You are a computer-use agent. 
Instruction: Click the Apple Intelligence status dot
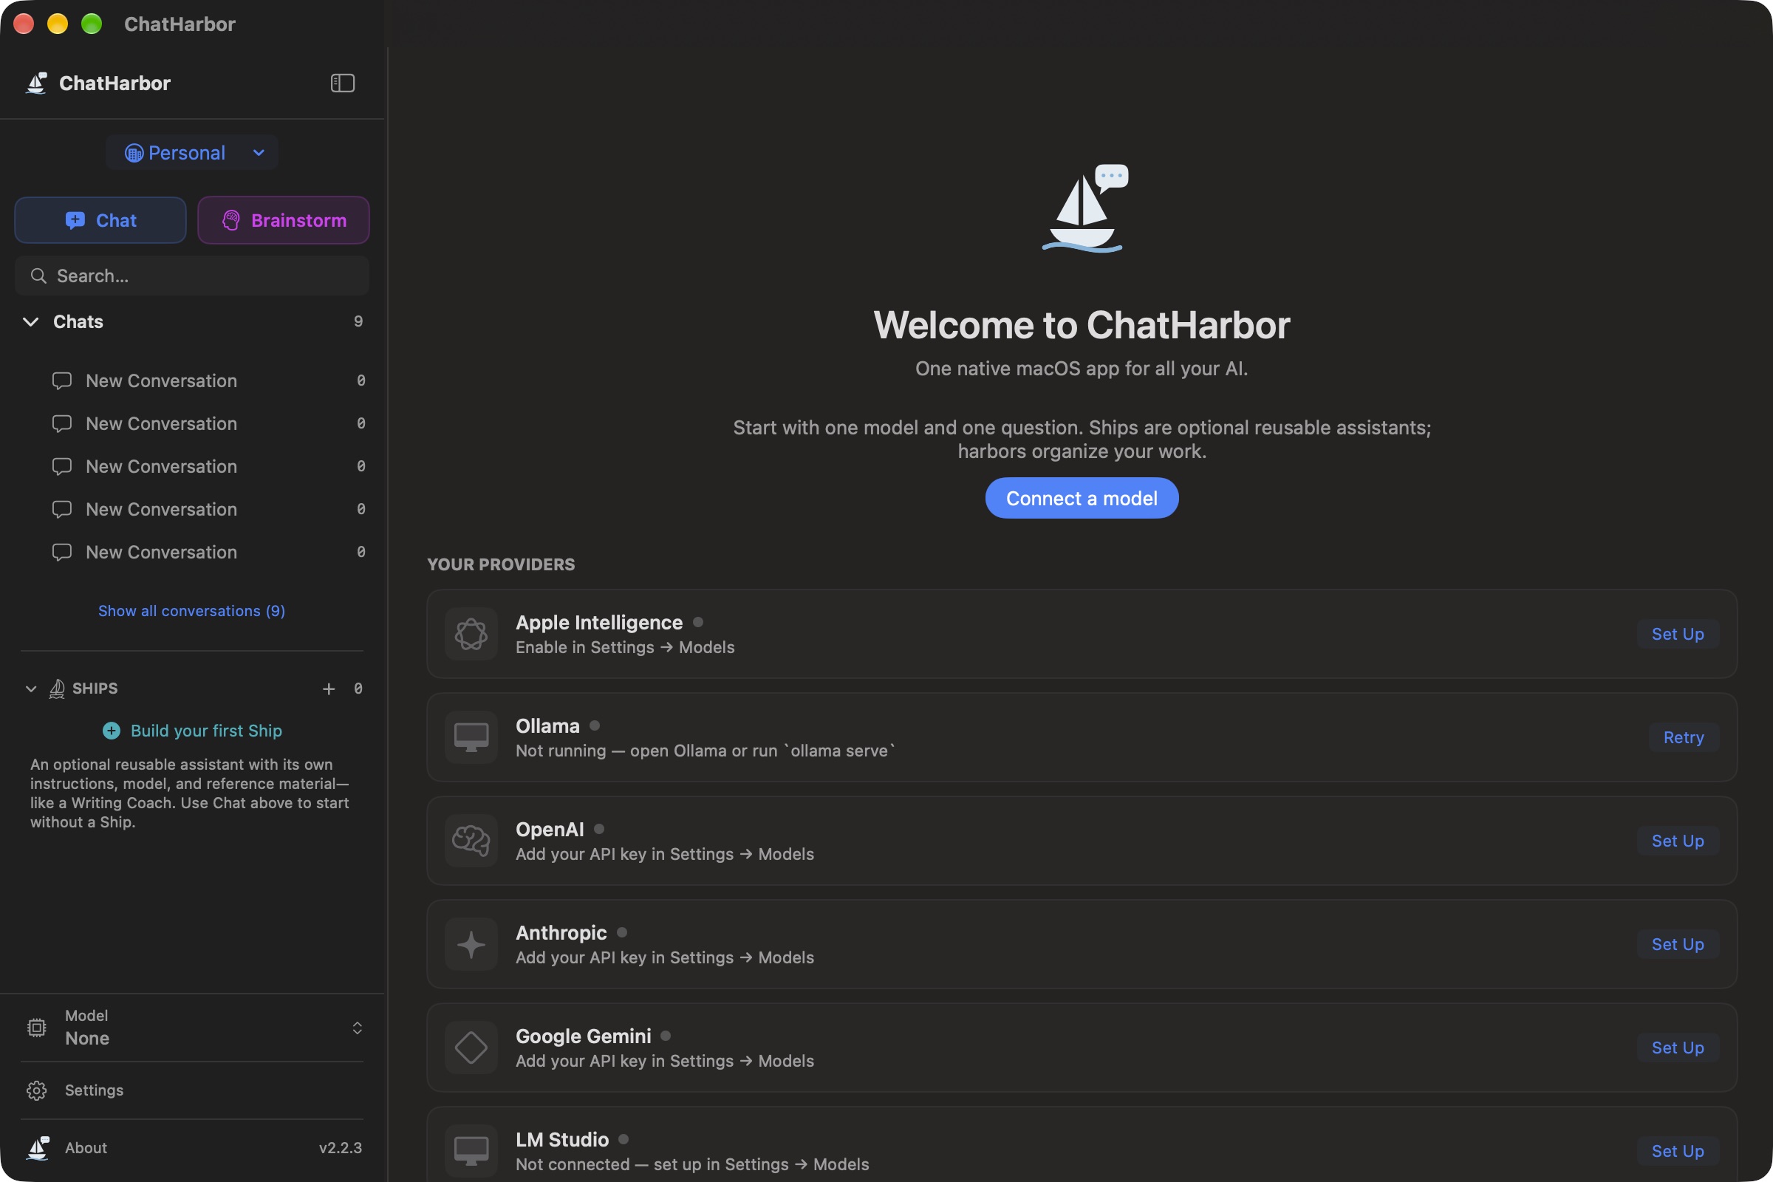tap(698, 622)
